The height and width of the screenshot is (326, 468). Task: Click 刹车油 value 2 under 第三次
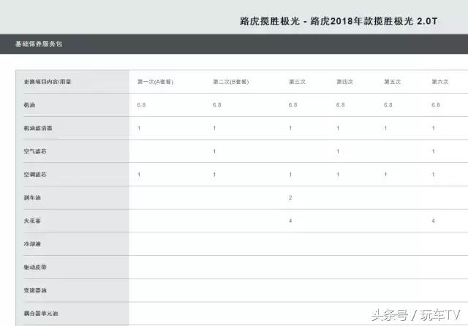290,198
